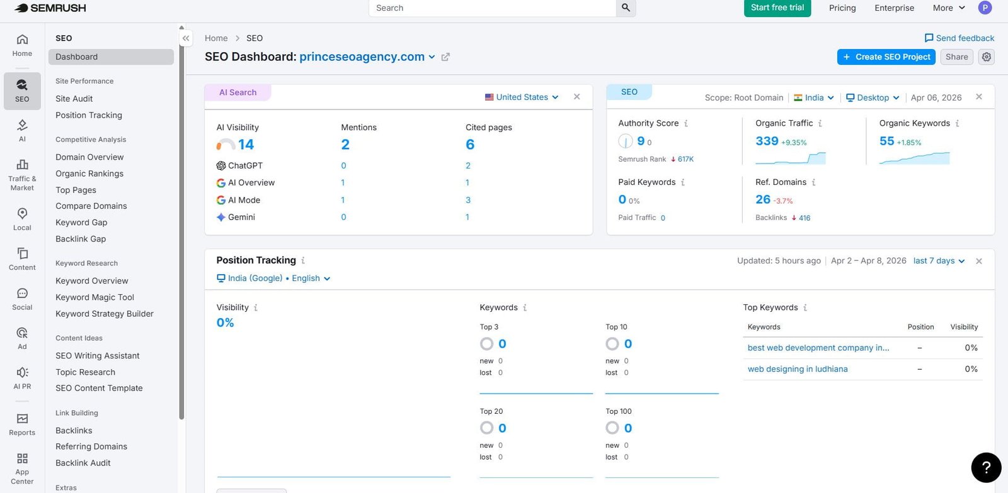Open Home in the left rail

click(x=22, y=46)
